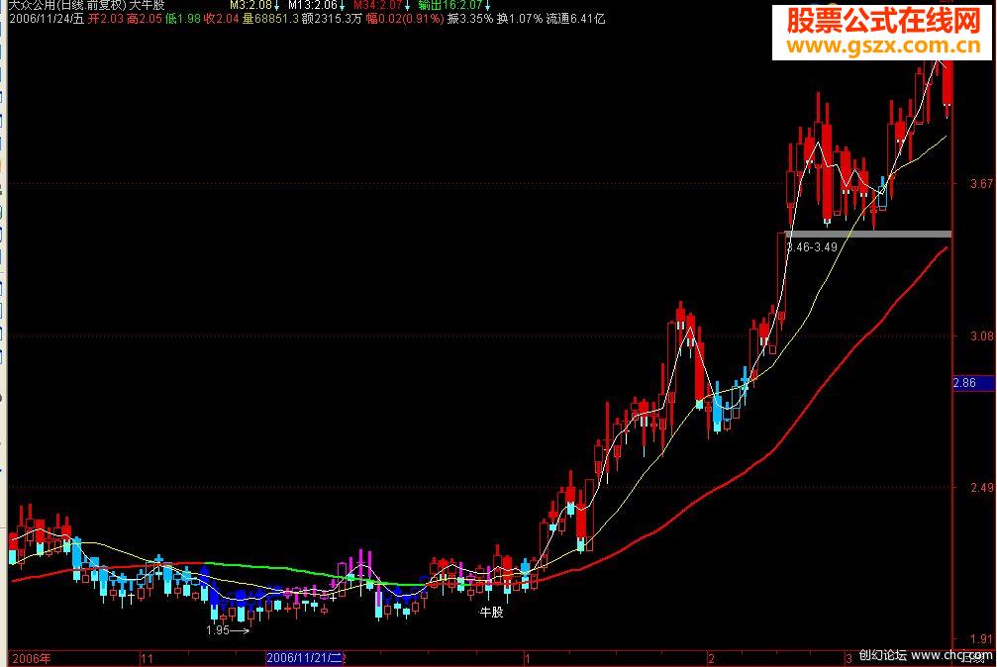This screenshot has width=997, height=667.
Task: Click the amplitude value 振3.35%
Action: (470, 19)
